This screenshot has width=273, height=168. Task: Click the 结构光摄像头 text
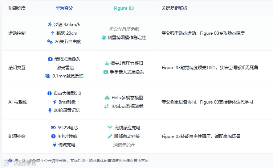67,59
